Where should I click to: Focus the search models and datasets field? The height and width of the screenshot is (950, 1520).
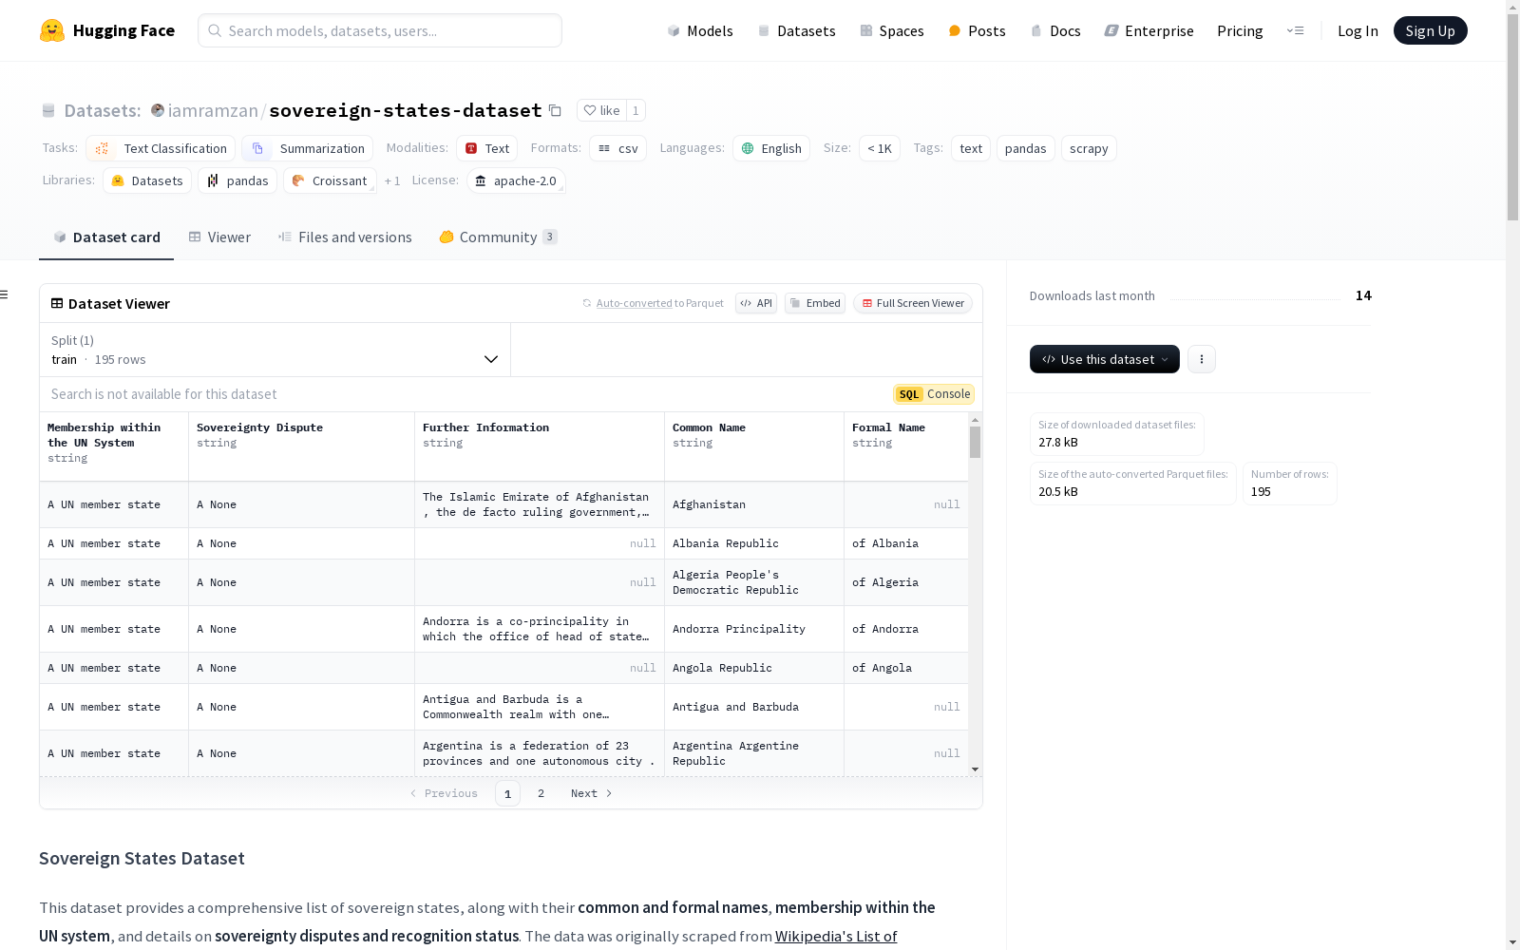[x=380, y=30]
